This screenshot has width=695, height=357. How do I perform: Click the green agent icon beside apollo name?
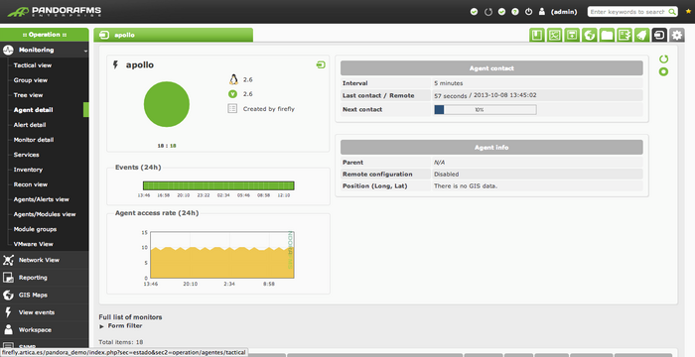point(321,65)
